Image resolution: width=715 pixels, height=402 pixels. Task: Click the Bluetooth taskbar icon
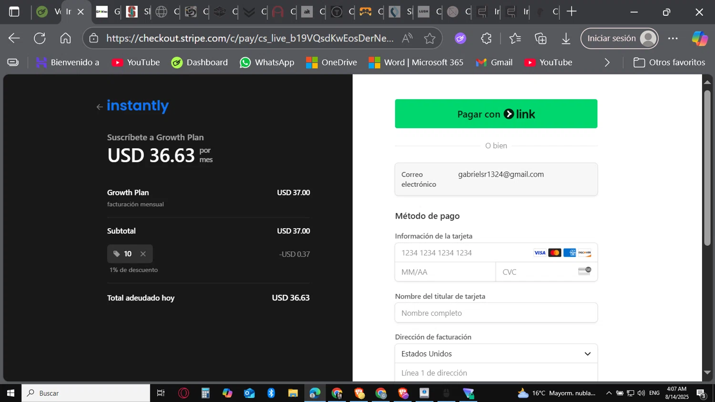(271, 393)
